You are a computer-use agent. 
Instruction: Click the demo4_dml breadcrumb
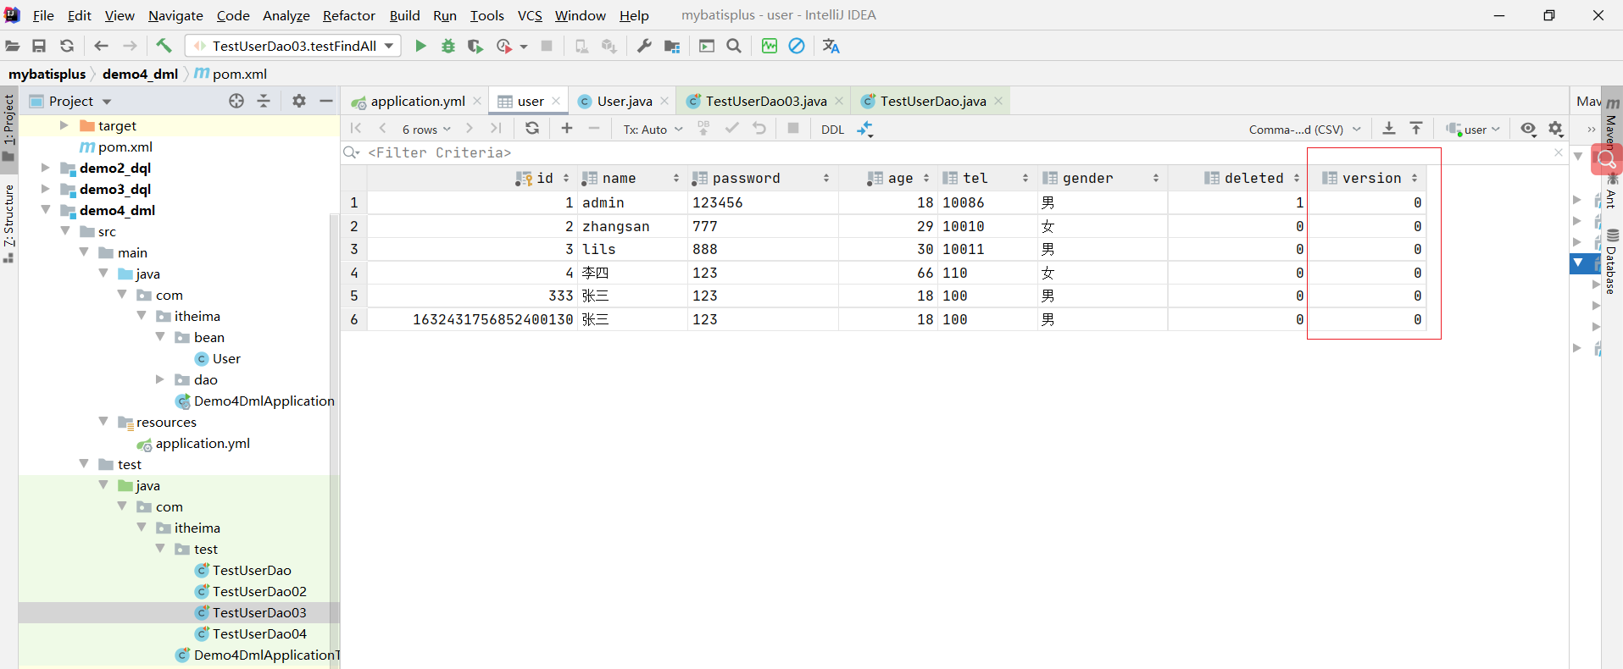coord(140,74)
